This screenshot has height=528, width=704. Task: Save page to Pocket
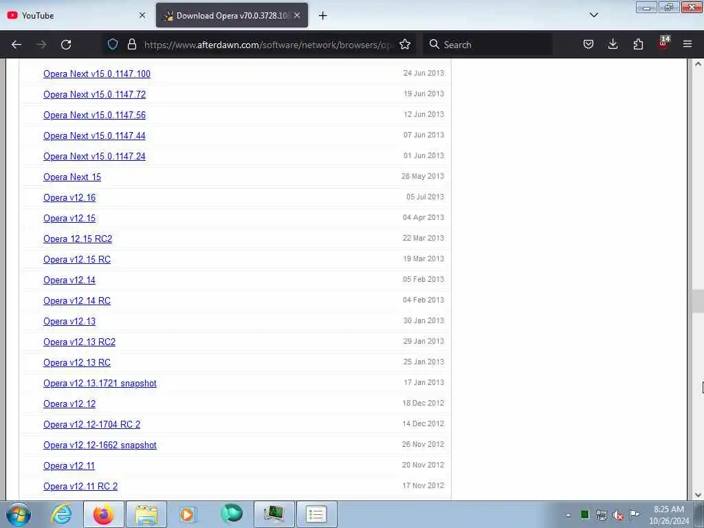[588, 44]
